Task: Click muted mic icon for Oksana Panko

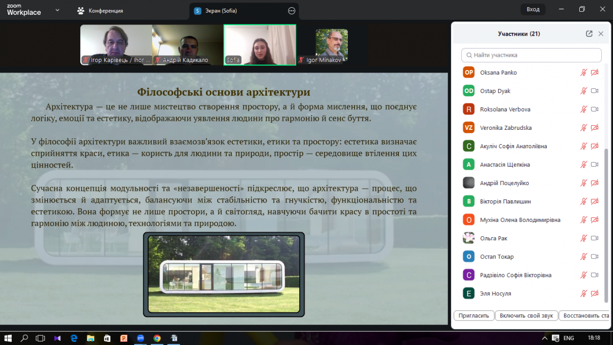Action: click(583, 73)
